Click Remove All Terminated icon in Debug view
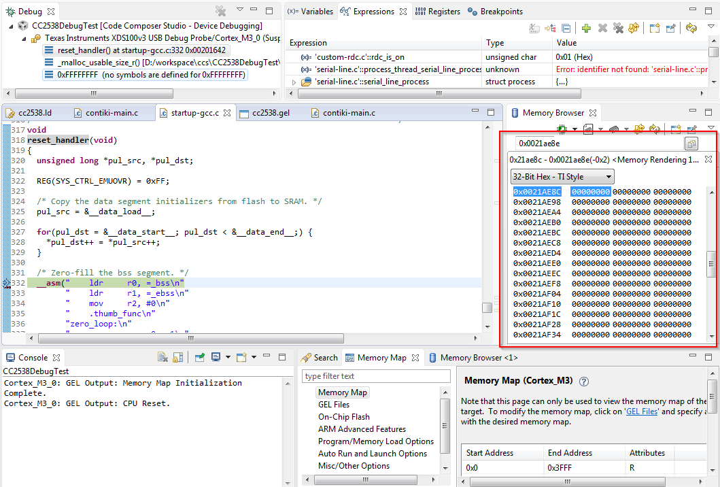720x487 pixels. 221,11
